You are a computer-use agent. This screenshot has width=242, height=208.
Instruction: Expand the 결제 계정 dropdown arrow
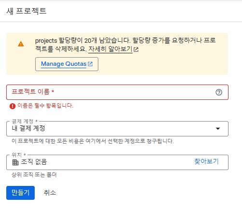pos(218,128)
